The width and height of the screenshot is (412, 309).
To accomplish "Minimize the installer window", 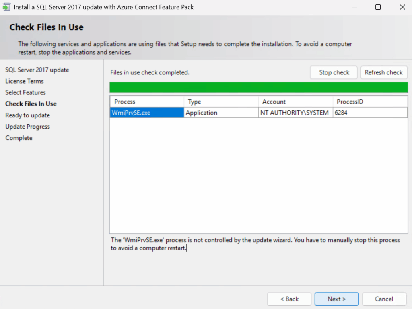I will pos(354,7).
